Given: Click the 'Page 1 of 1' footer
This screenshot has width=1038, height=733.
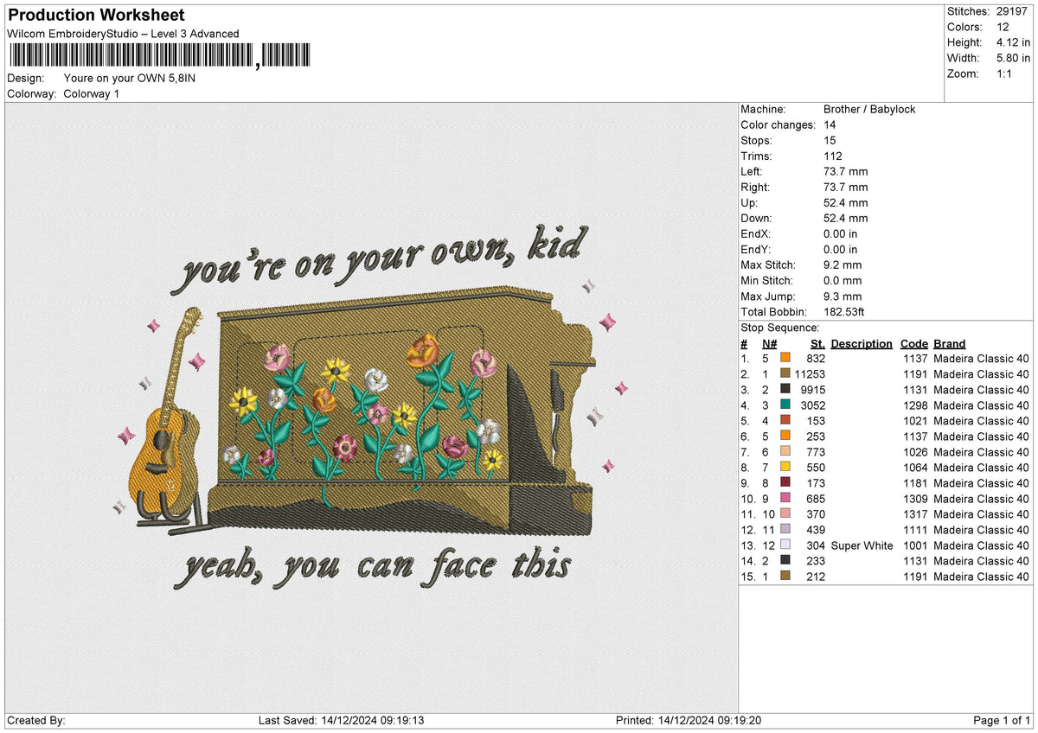Looking at the screenshot, I should pyautogui.click(x=1002, y=721).
